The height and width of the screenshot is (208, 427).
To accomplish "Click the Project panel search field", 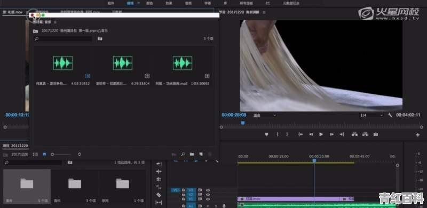I will point(33,163).
